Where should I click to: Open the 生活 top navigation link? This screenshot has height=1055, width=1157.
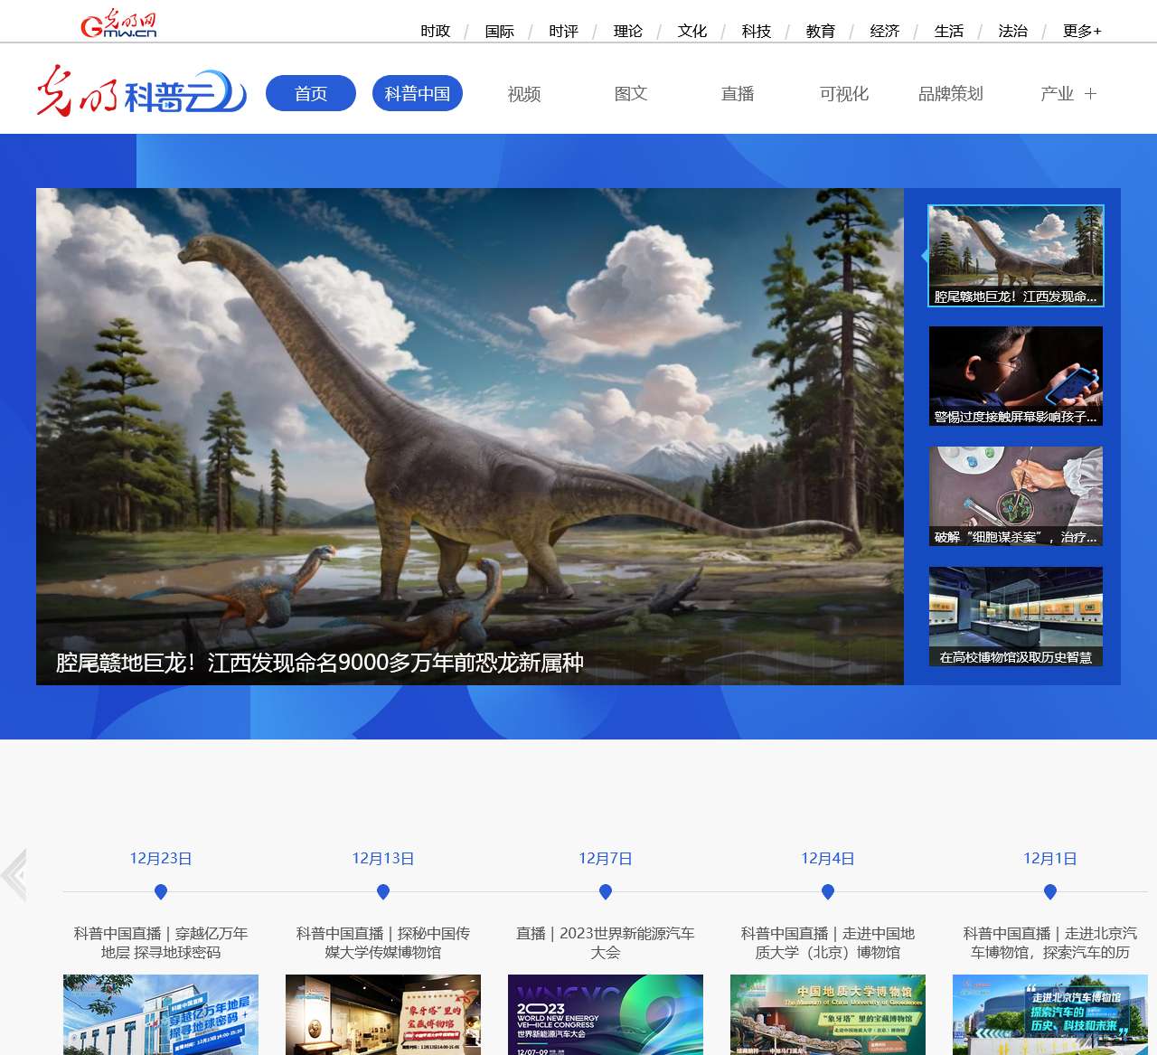(x=949, y=31)
